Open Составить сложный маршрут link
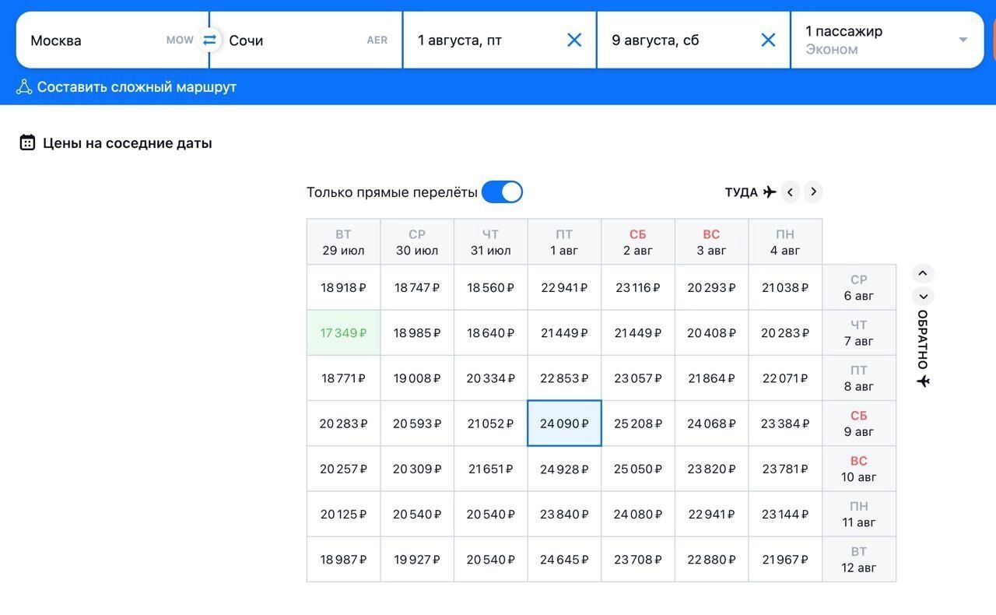Image resolution: width=996 pixels, height=615 pixels. coord(136,87)
